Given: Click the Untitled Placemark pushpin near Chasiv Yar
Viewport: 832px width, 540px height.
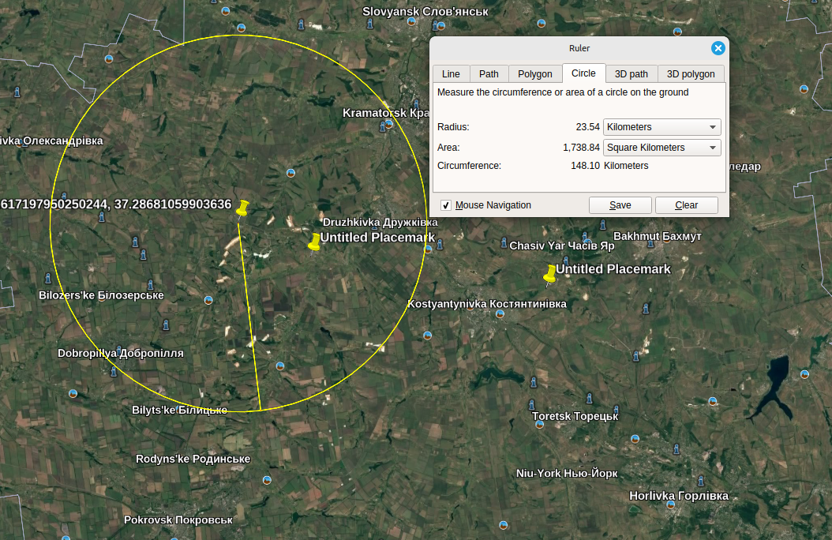Looking at the screenshot, I should (x=549, y=275).
